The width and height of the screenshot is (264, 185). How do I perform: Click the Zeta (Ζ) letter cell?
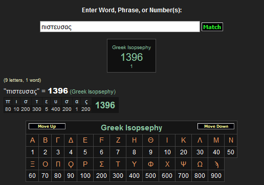pos(118,140)
